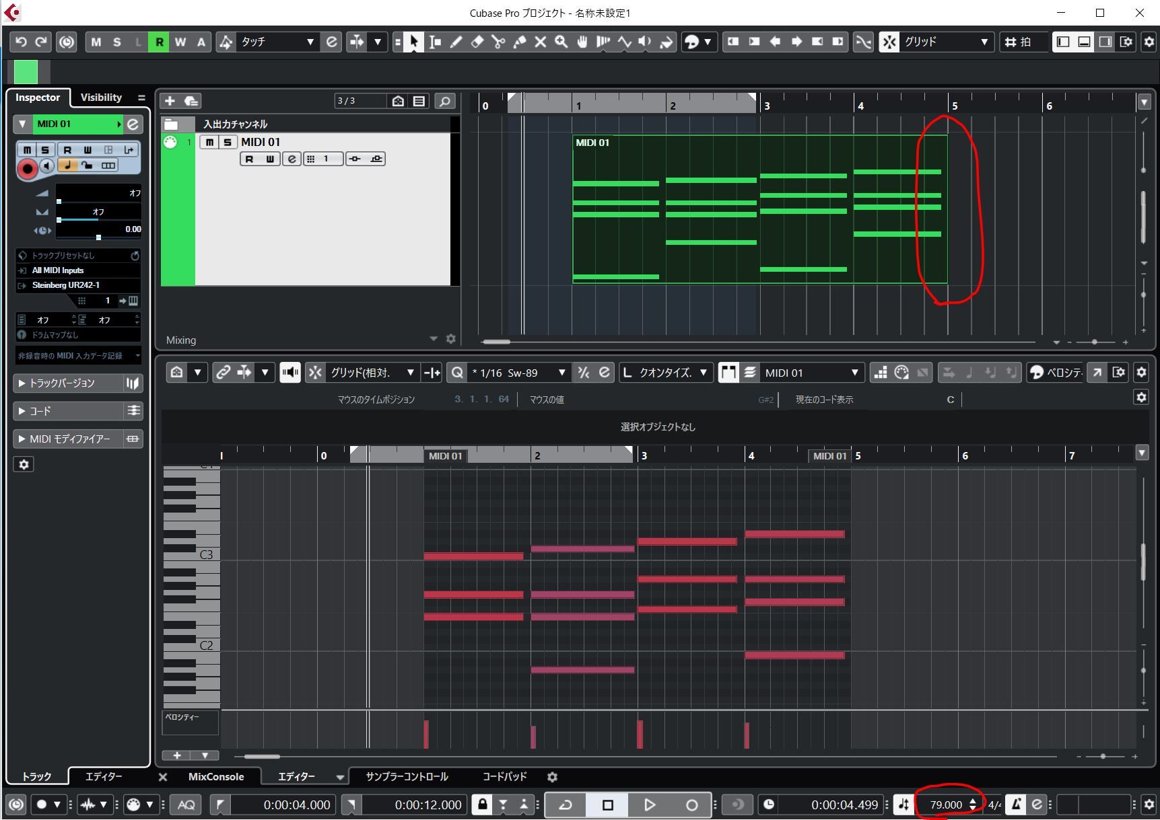The image size is (1160, 820).
Task: Select the Glue tool
Action: 519,42
